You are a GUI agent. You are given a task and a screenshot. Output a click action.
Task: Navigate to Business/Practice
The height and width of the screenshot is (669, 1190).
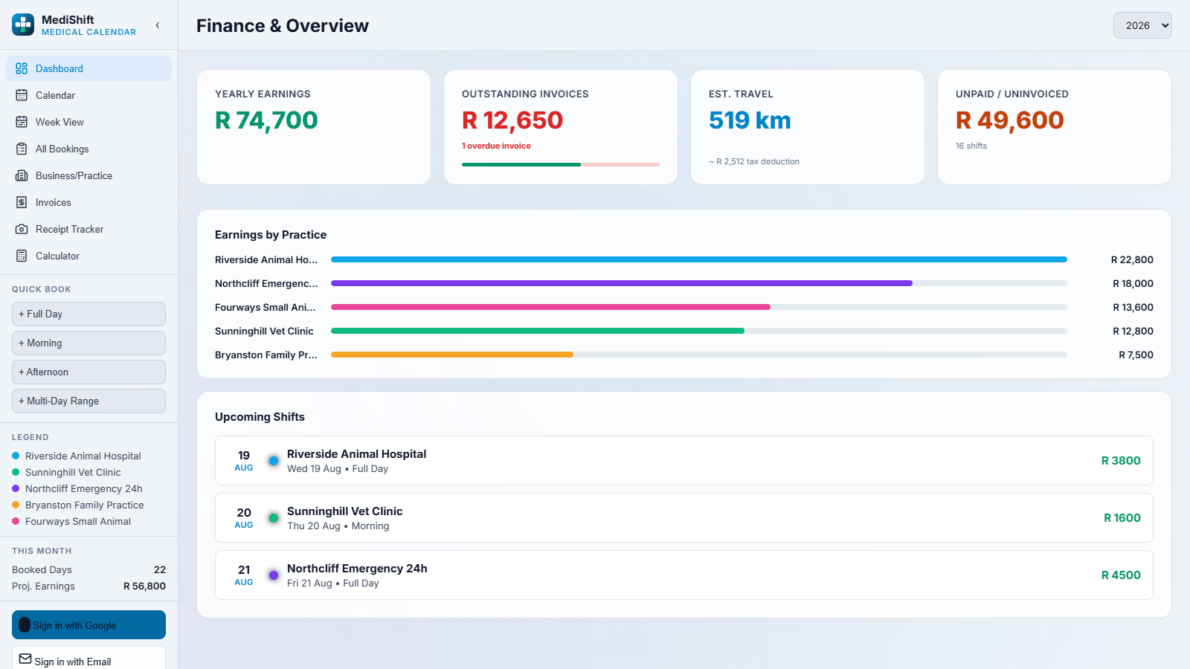pyautogui.click(x=89, y=175)
